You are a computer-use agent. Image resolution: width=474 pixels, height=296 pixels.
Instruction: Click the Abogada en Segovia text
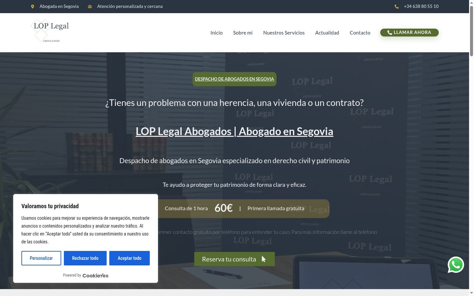point(59,7)
